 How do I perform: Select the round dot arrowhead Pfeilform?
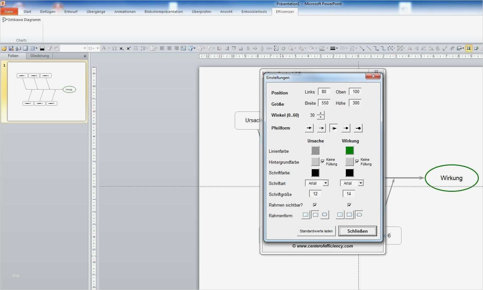tap(358, 128)
